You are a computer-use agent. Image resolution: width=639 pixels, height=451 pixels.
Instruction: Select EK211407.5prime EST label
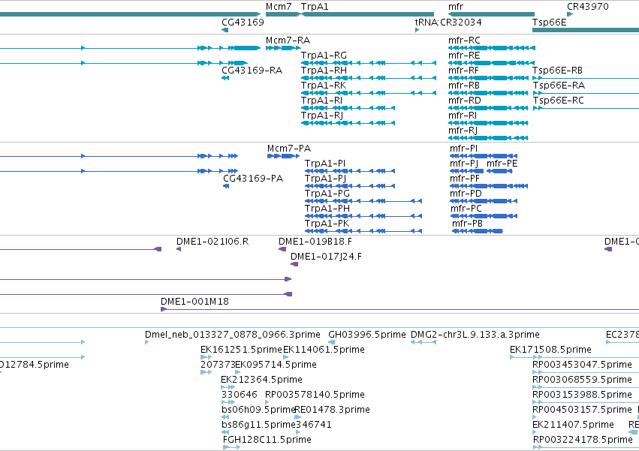pos(573,425)
